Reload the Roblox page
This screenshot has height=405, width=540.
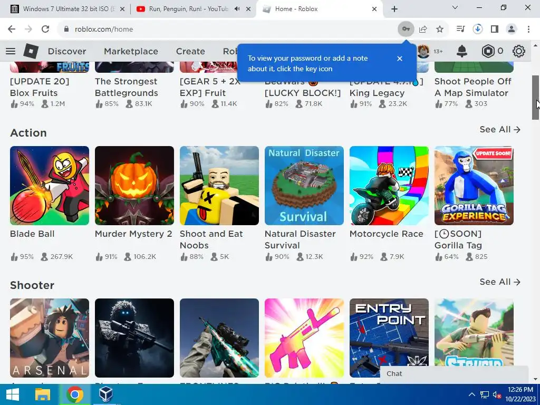45,30
